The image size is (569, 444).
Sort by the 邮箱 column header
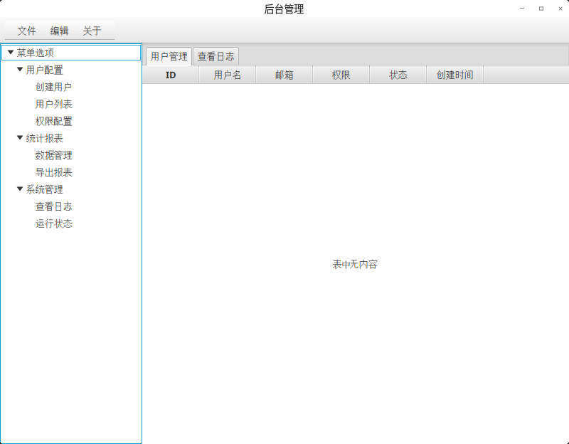point(284,75)
